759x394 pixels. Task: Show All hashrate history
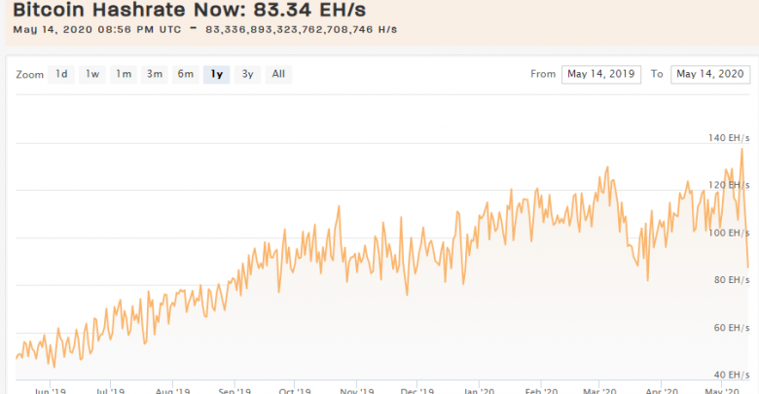[278, 75]
